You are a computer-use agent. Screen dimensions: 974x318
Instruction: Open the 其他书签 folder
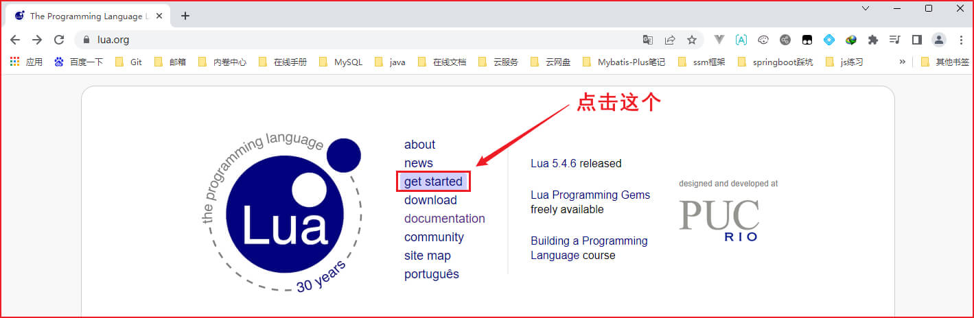point(945,62)
